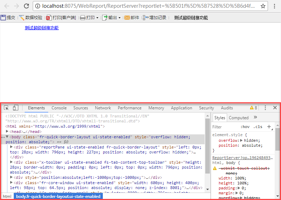Reload the page with refresh icon
The image size is (281, 200).
pos(26,6)
